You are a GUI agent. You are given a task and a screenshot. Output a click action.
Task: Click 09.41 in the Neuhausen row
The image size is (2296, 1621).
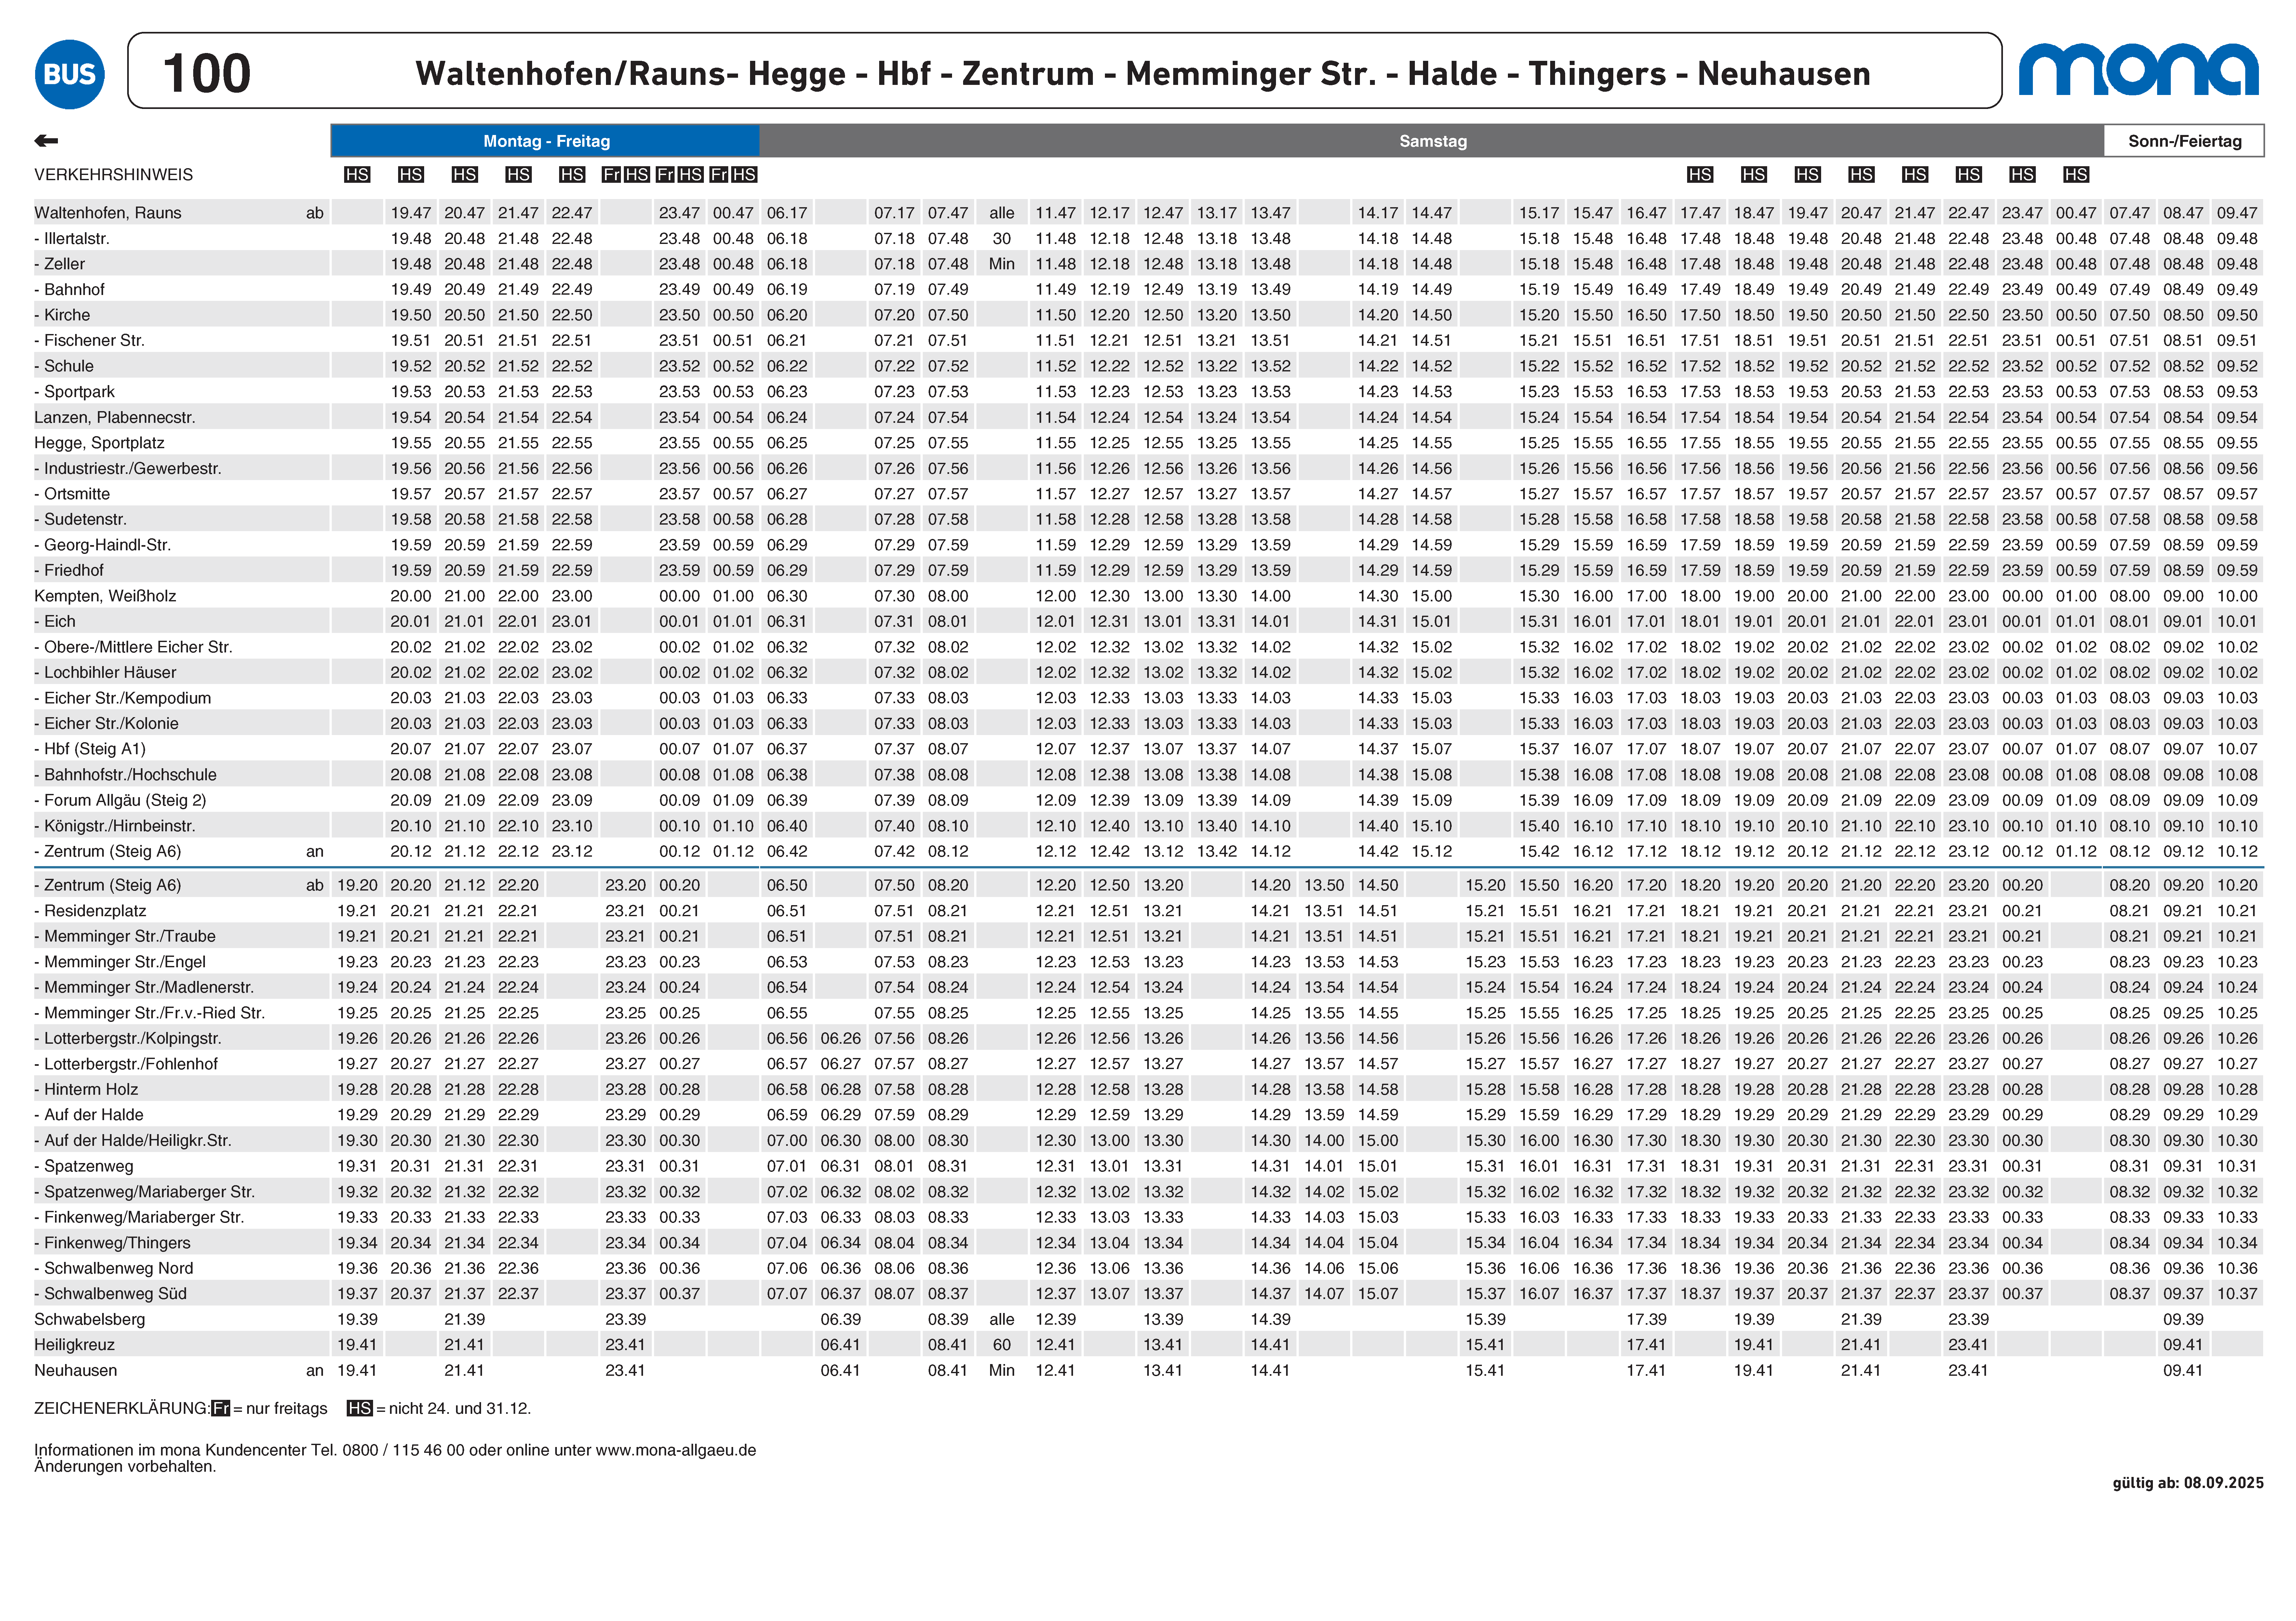pyautogui.click(x=2183, y=1371)
